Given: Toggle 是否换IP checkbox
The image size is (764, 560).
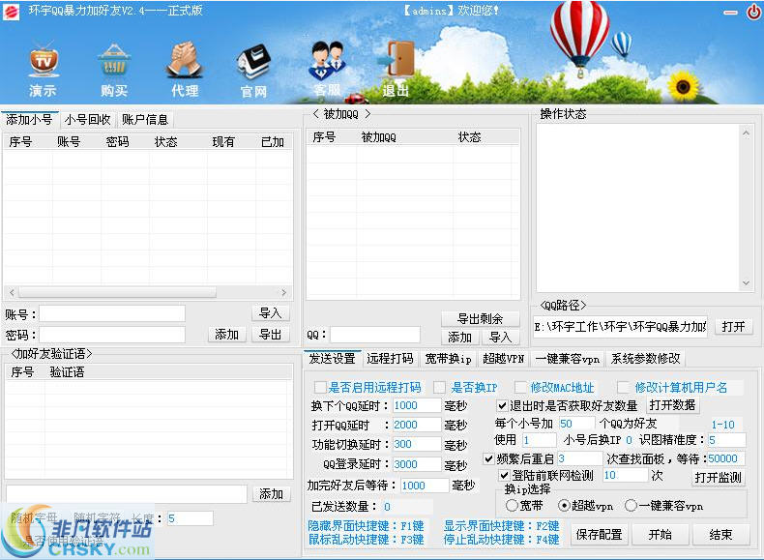Looking at the screenshot, I should click(439, 388).
